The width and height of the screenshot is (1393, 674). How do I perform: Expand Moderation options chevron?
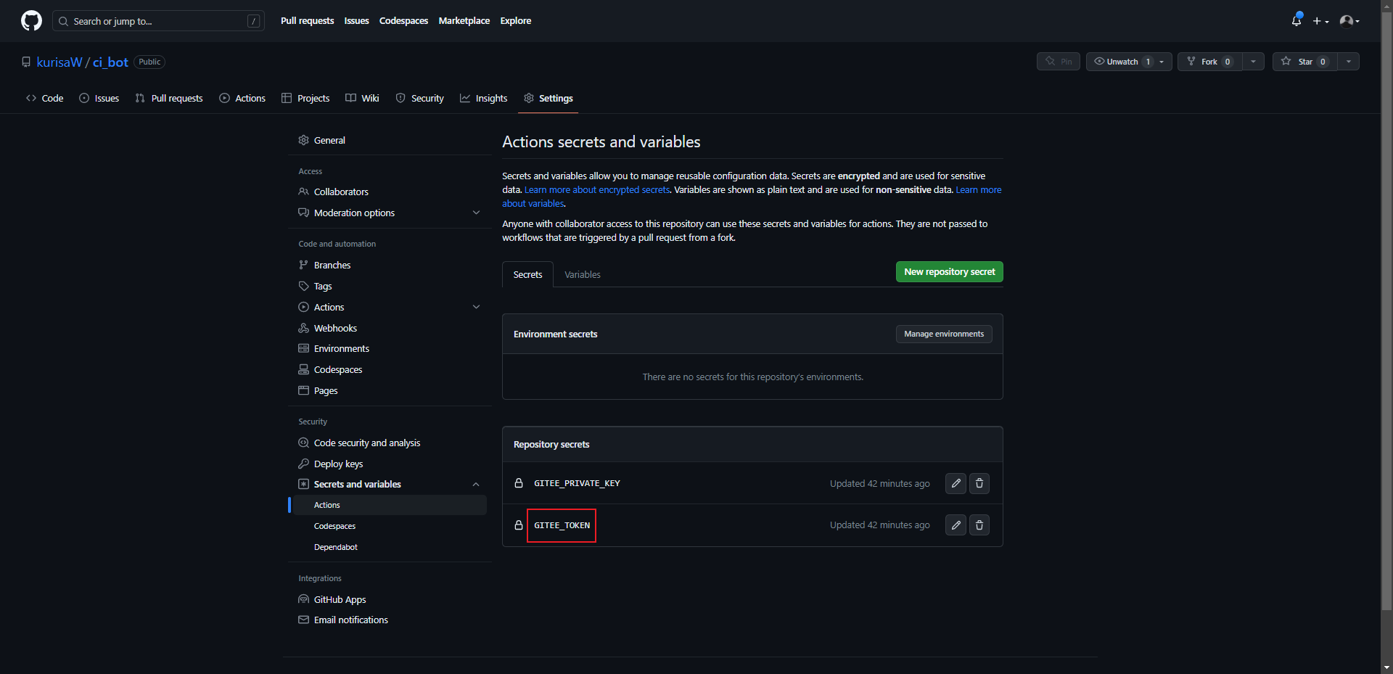(476, 213)
